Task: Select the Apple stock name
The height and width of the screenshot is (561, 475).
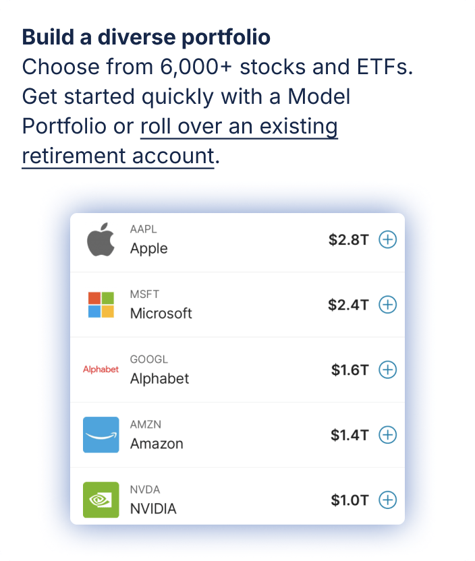Action: click(x=148, y=248)
